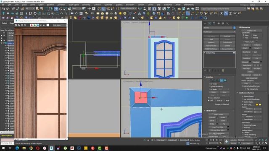This screenshot has width=269, height=151.
Task: Click the selection lock padlock icon
Action: tap(148, 140)
